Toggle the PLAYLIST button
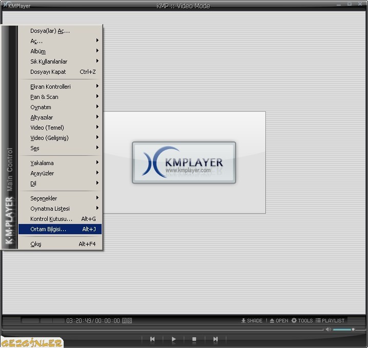The width and height of the screenshot is (368, 348). tap(330, 321)
